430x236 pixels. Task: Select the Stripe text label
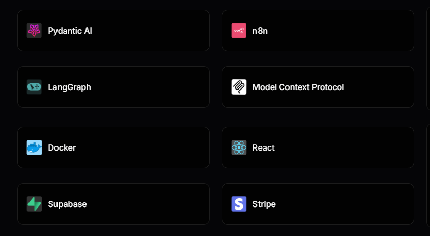tap(264, 204)
